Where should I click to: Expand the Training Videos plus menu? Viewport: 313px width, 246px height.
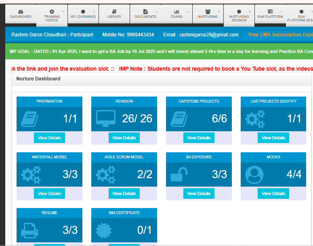(63, 11)
